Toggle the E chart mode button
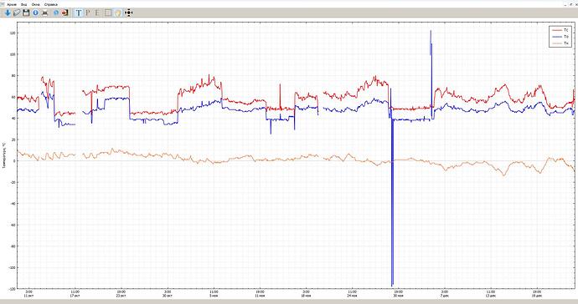This screenshot has width=578, height=304. pyautogui.click(x=97, y=13)
